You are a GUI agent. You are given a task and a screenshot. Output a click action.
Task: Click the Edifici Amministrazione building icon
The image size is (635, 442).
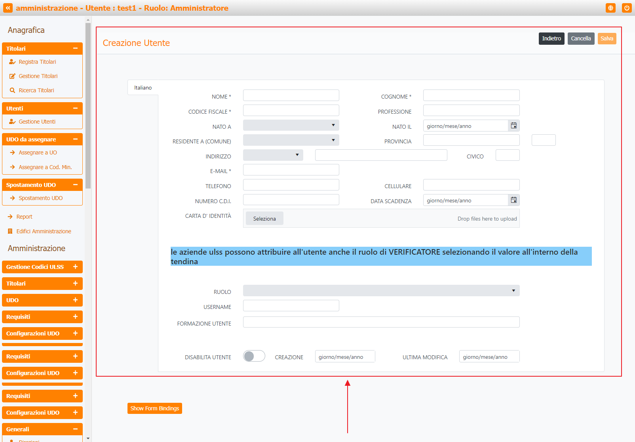click(10, 231)
